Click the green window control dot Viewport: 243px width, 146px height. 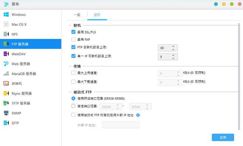[x=232, y=4]
